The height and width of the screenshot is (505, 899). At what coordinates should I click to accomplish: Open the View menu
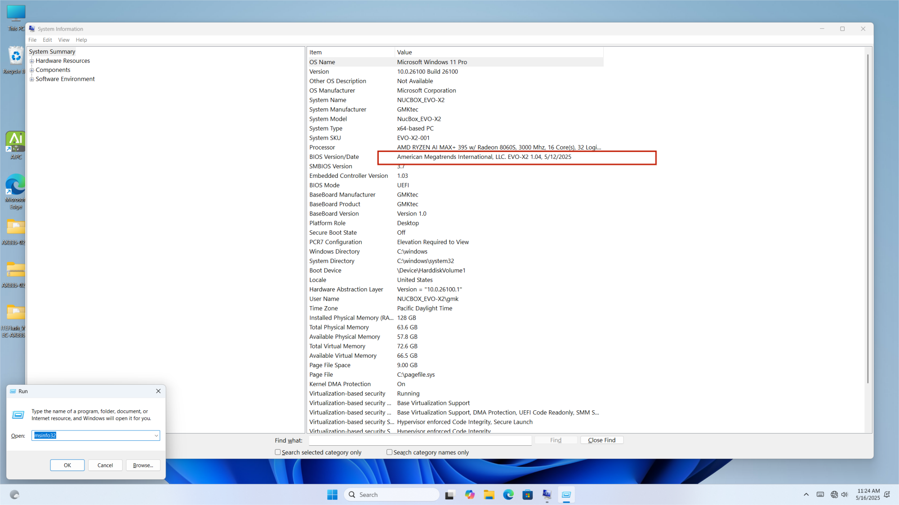(64, 40)
